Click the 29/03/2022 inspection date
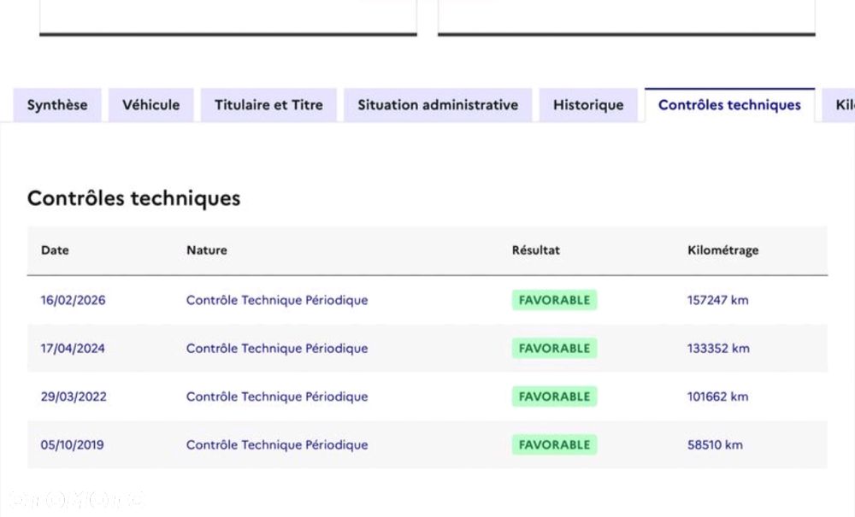 pos(74,397)
